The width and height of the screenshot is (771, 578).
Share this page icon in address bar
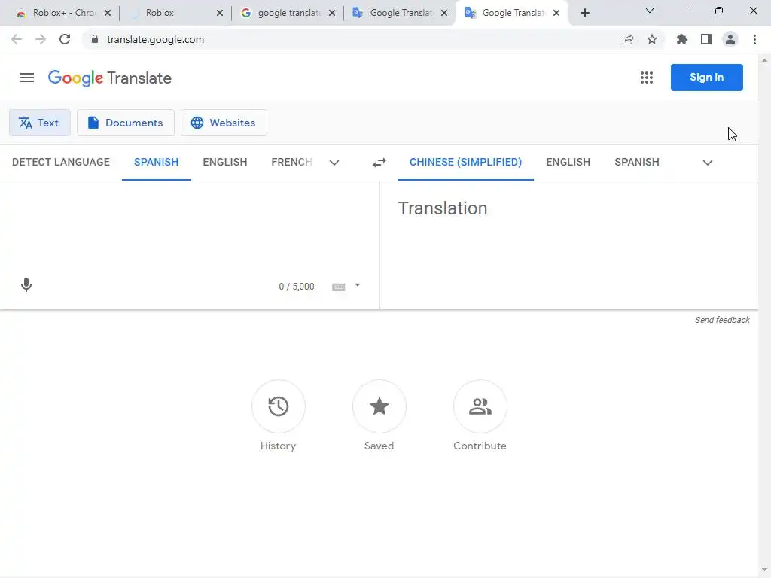[x=628, y=39]
